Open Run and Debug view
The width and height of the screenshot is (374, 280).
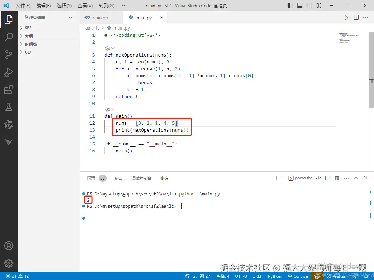[9, 72]
